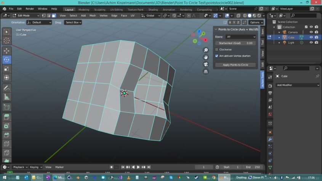The image size is (322, 181).
Task: Click the End frame field
Action: pos(252,167)
